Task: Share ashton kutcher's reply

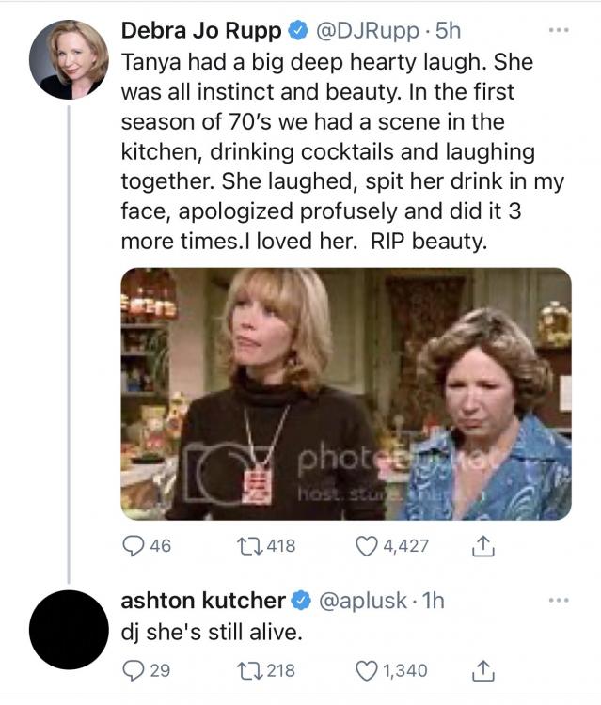Action: coord(477,670)
